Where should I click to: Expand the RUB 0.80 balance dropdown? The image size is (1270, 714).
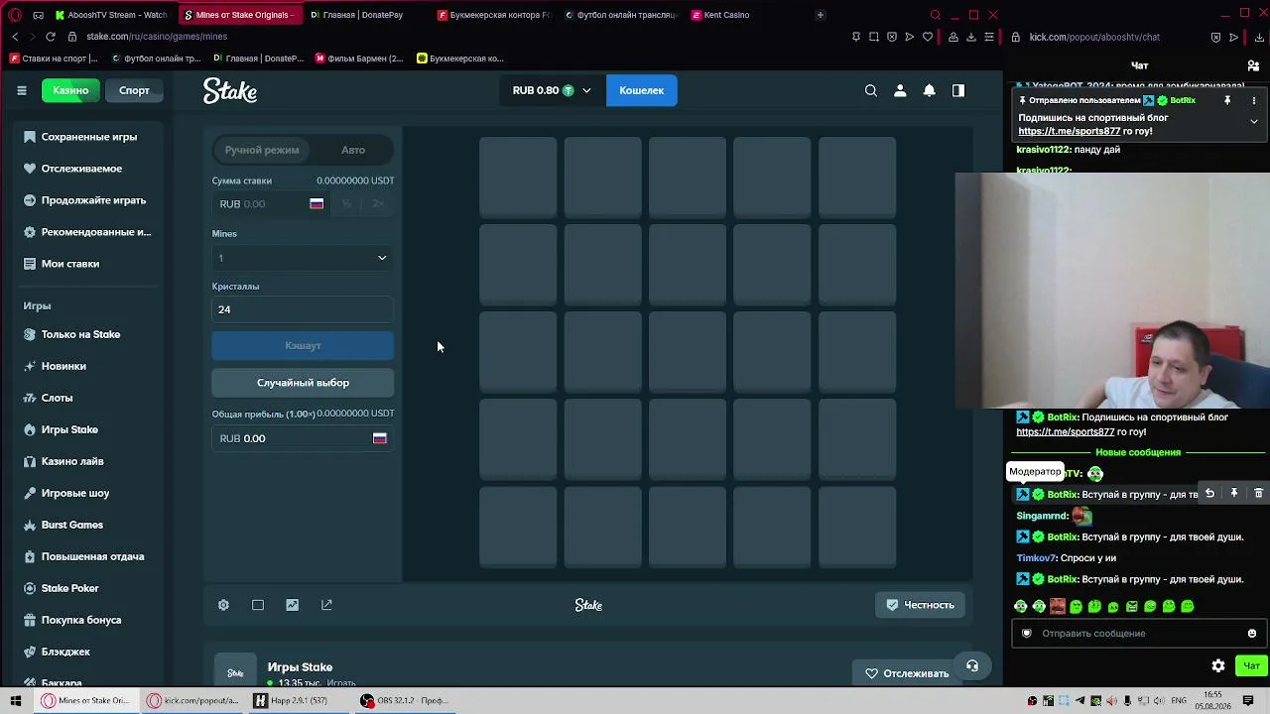click(x=552, y=90)
